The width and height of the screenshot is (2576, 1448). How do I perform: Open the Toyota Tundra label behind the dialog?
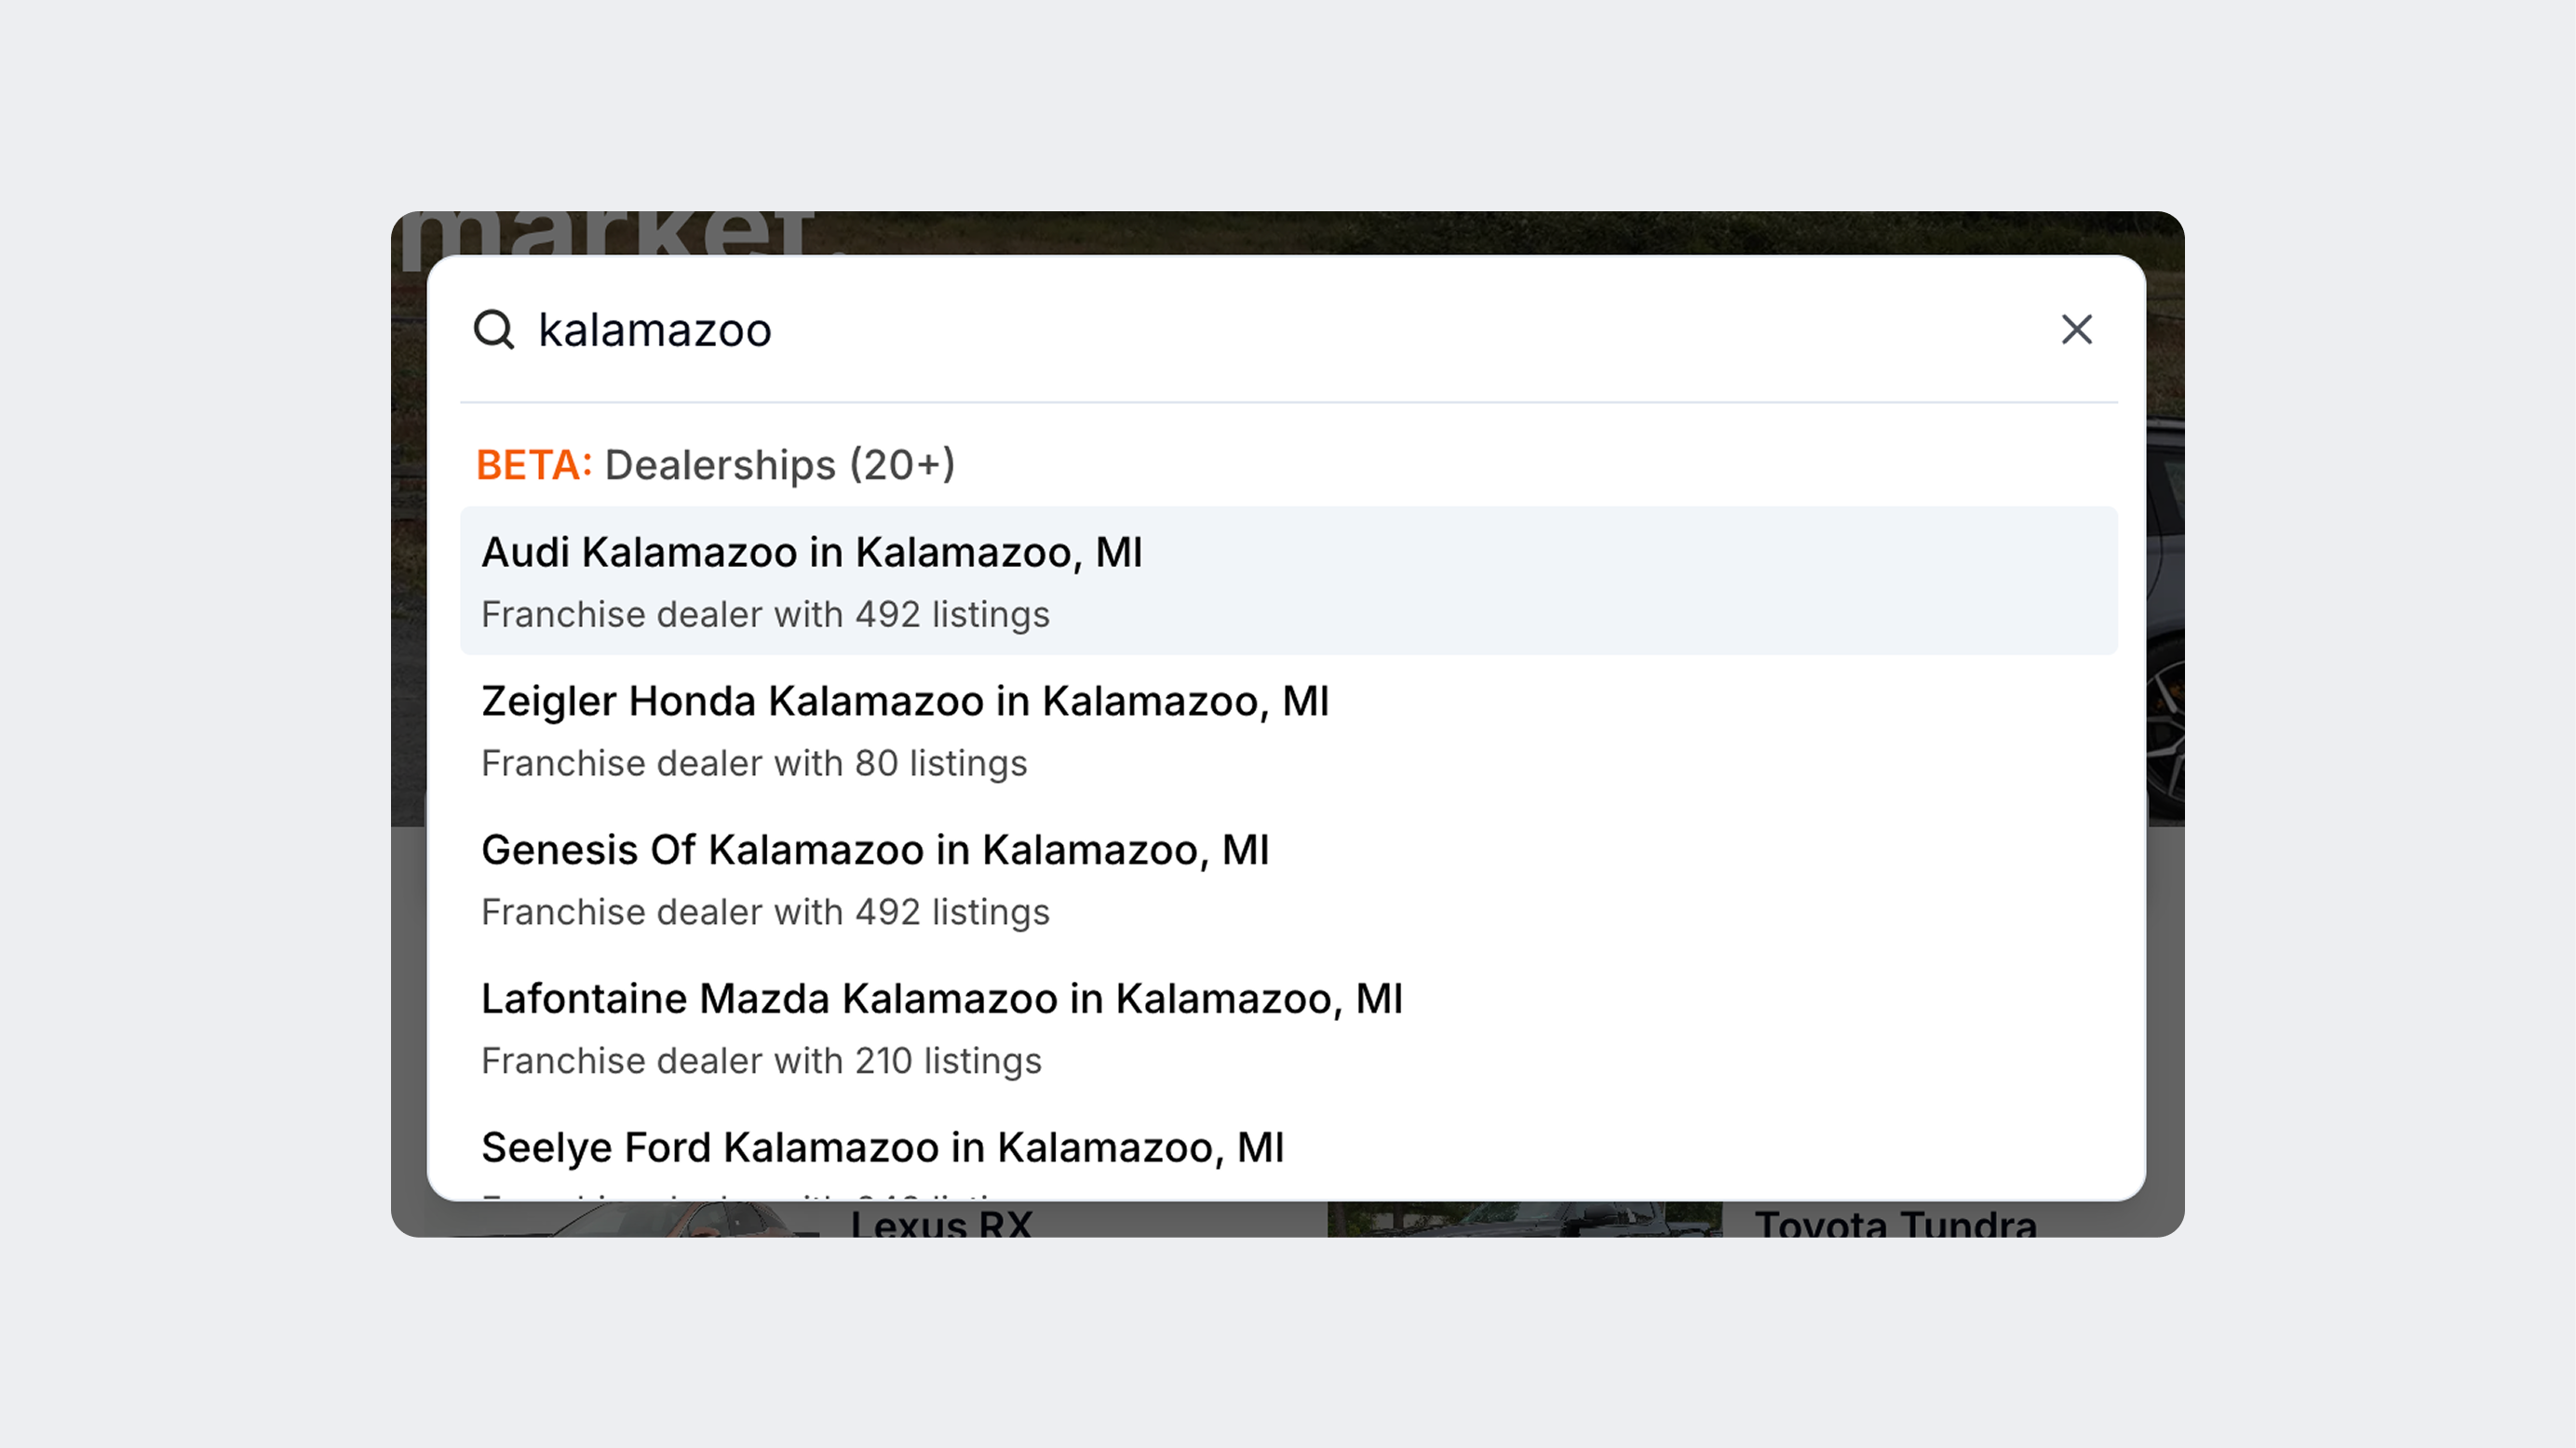tap(1895, 1222)
